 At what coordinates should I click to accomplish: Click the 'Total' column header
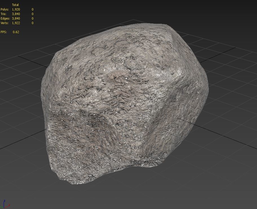click(15, 5)
